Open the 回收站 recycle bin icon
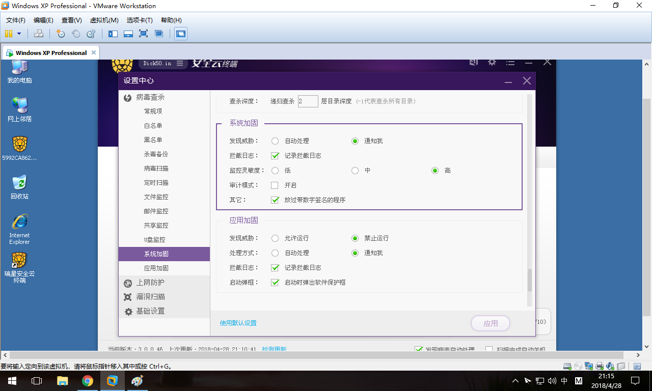652x391 pixels. 19,187
